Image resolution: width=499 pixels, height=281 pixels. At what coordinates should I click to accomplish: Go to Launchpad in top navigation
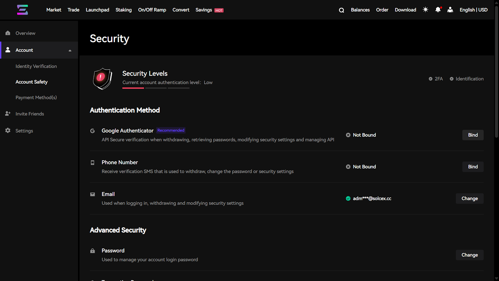[97, 10]
